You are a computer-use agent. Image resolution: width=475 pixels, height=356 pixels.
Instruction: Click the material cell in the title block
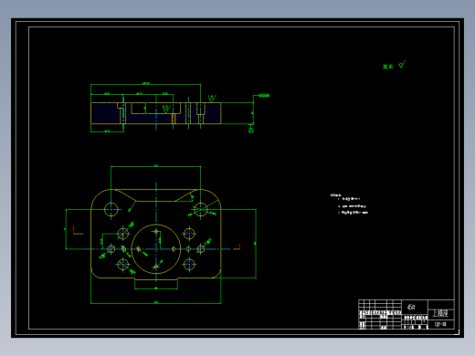[x=415, y=308]
